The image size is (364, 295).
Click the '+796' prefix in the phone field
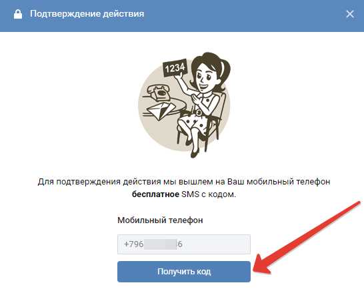point(133,244)
